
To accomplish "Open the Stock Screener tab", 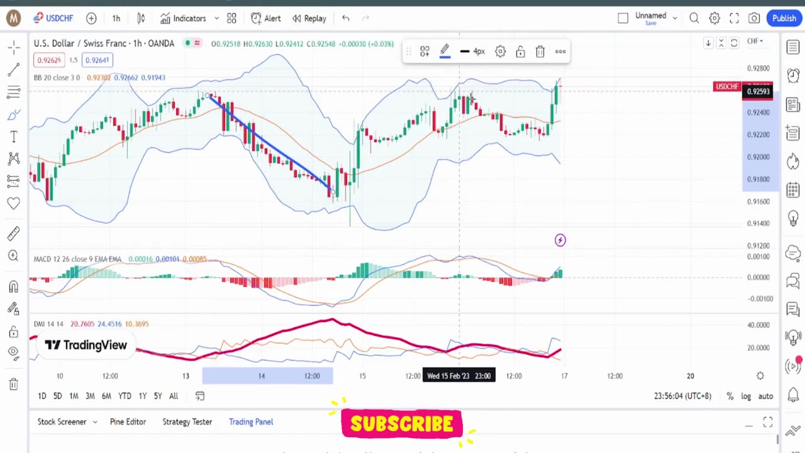I will [x=62, y=422].
